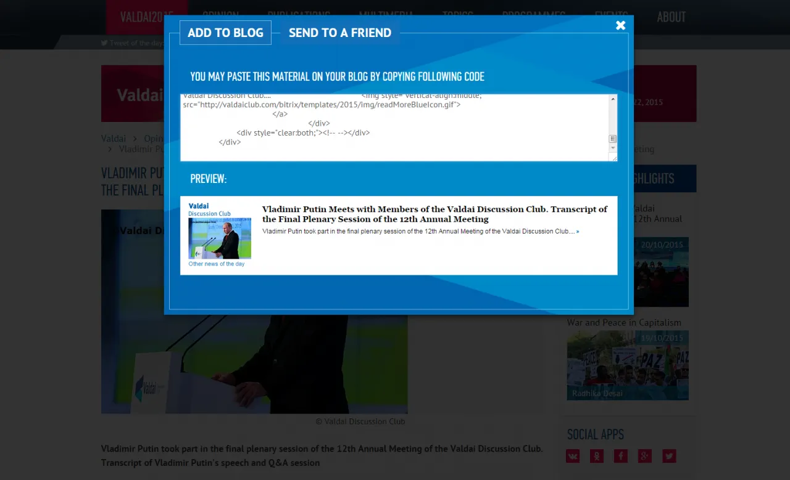The width and height of the screenshot is (790, 480).
Task: Click the embed code textarea resize handle
Action: click(x=613, y=158)
